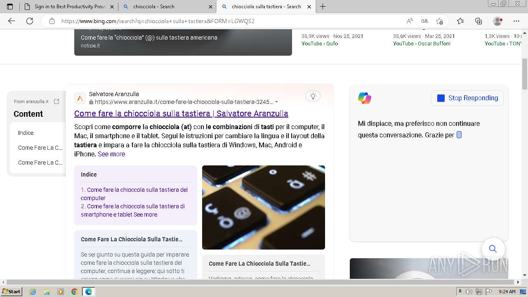528x297 pixels.
Task: Close the 'chiocciola - Search' tab
Action: coord(210,7)
